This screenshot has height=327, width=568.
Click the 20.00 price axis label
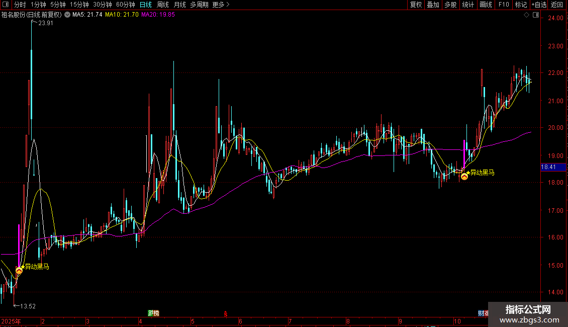555,128
